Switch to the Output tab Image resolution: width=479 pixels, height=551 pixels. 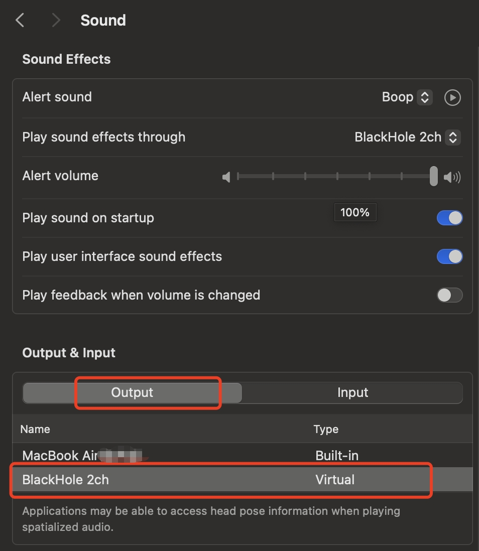point(132,392)
